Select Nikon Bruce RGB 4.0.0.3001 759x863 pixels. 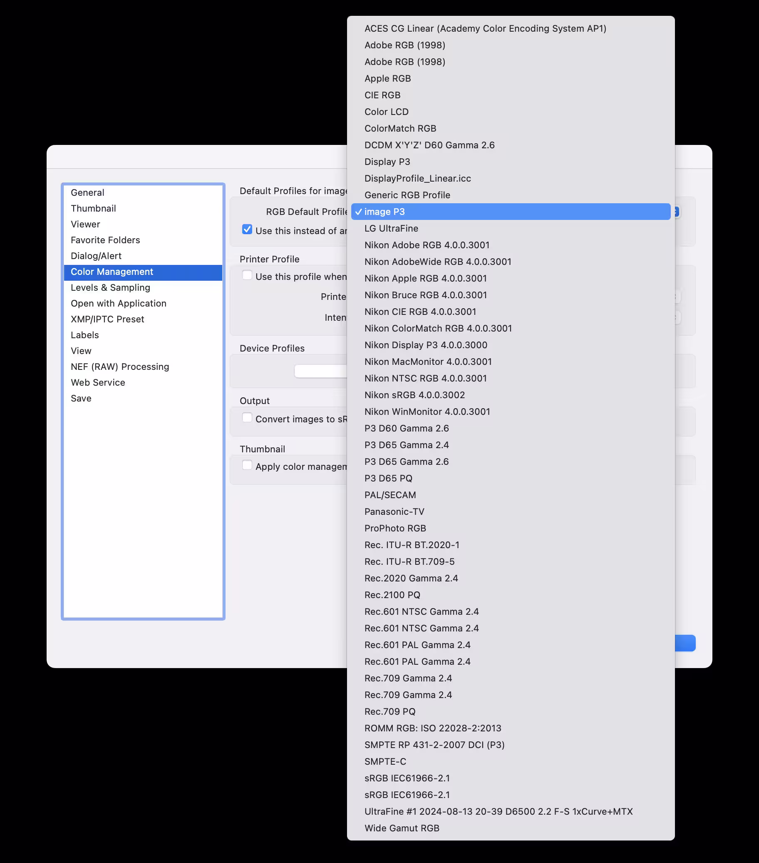[511, 295]
